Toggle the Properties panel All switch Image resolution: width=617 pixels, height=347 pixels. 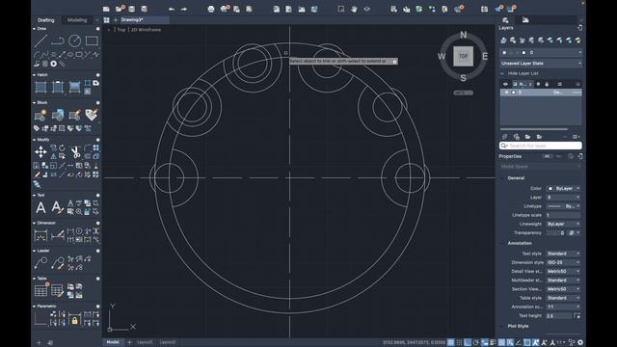click(x=547, y=156)
